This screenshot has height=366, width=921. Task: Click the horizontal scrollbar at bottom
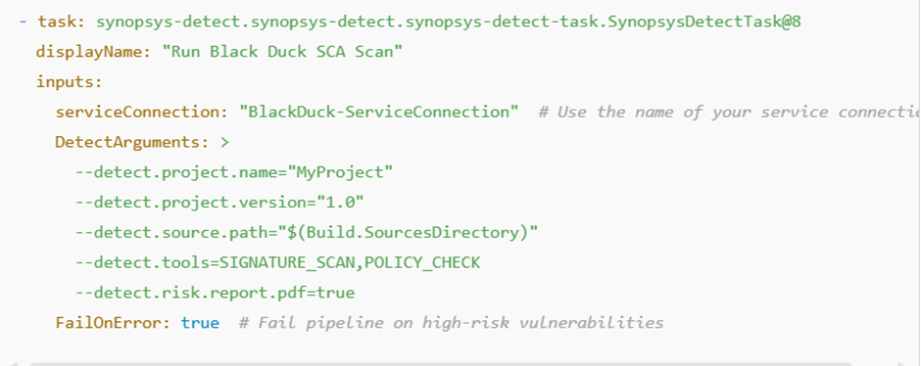pyautogui.click(x=441, y=364)
